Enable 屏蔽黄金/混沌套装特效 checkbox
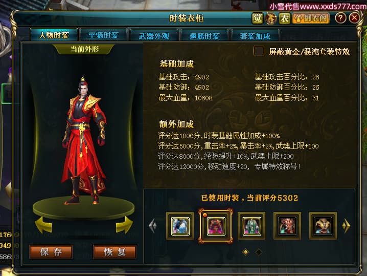Image resolution: width=367 pixels, height=276 pixels. (x=259, y=51)
